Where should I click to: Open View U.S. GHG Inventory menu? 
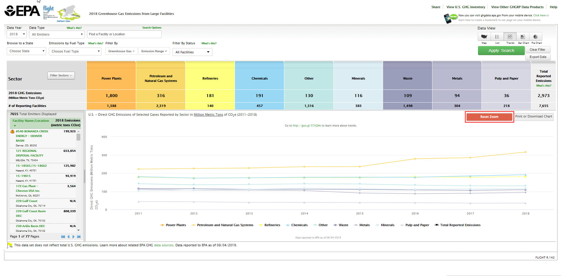465,7
